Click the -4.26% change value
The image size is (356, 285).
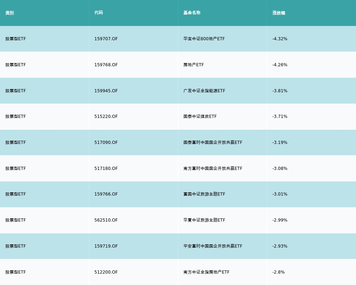pos(280,65)
